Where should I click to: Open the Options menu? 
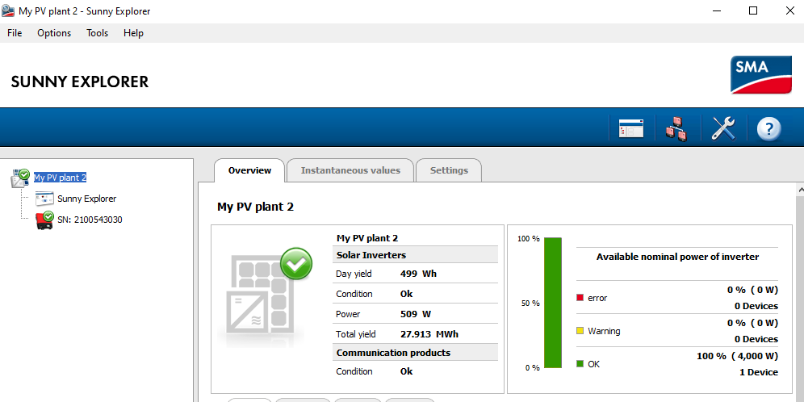pyautogui.click(x=54, y=33)
